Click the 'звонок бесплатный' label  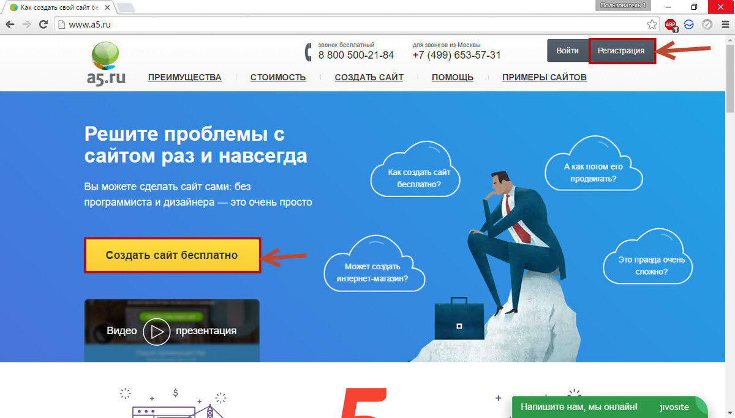pos(347,45)
